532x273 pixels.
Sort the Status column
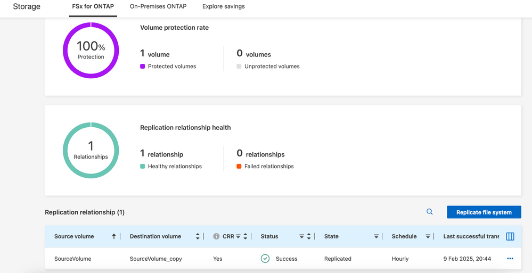(x=309, y=236)
